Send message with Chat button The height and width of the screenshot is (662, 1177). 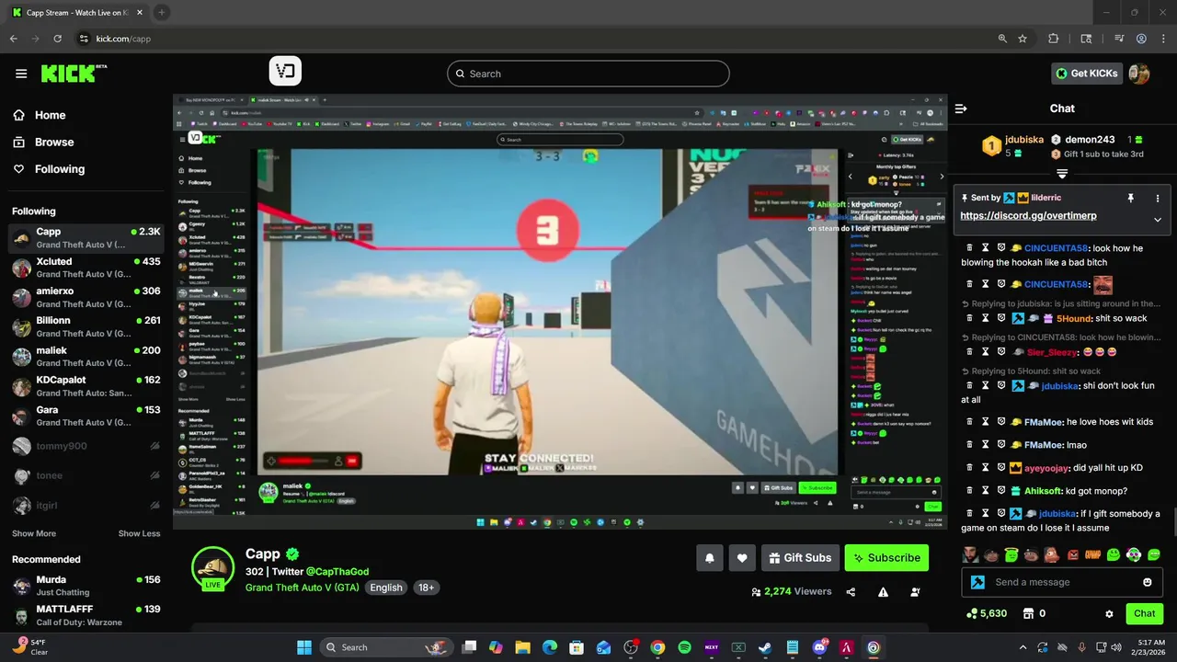pos(1144,613)
